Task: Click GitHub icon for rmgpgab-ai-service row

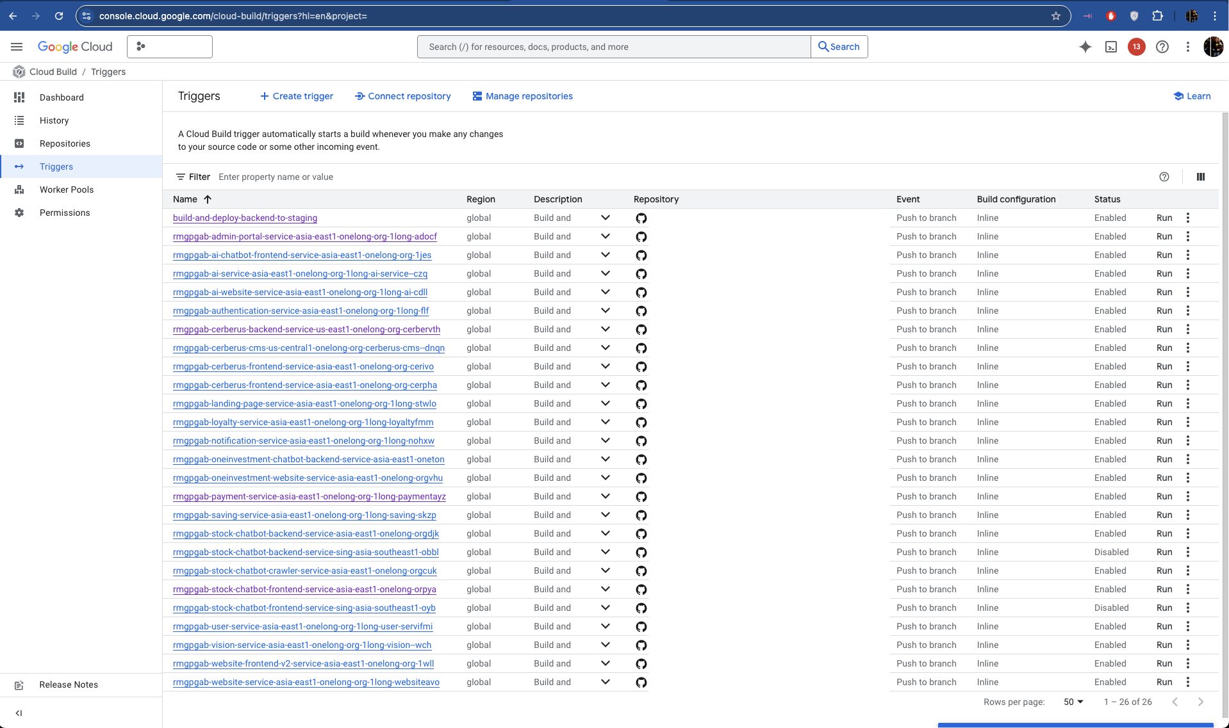Action: pyautogui.click(x=641, y=274)
